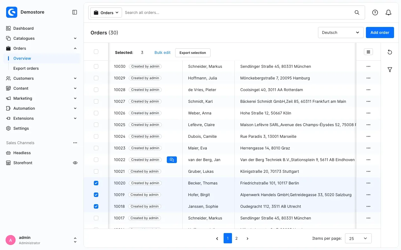Open the actions menu for order 10030
Image resolution: width=401 pixels, height=250 pixels.
[x=368, y=66]
